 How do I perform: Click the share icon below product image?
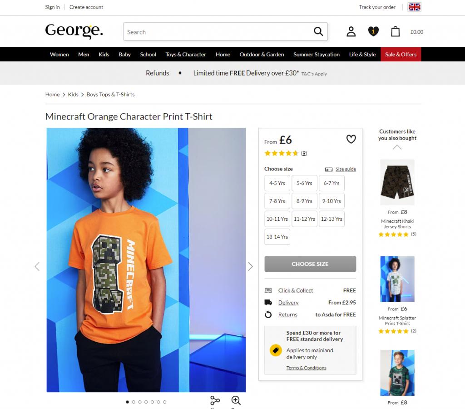point(215,400)
